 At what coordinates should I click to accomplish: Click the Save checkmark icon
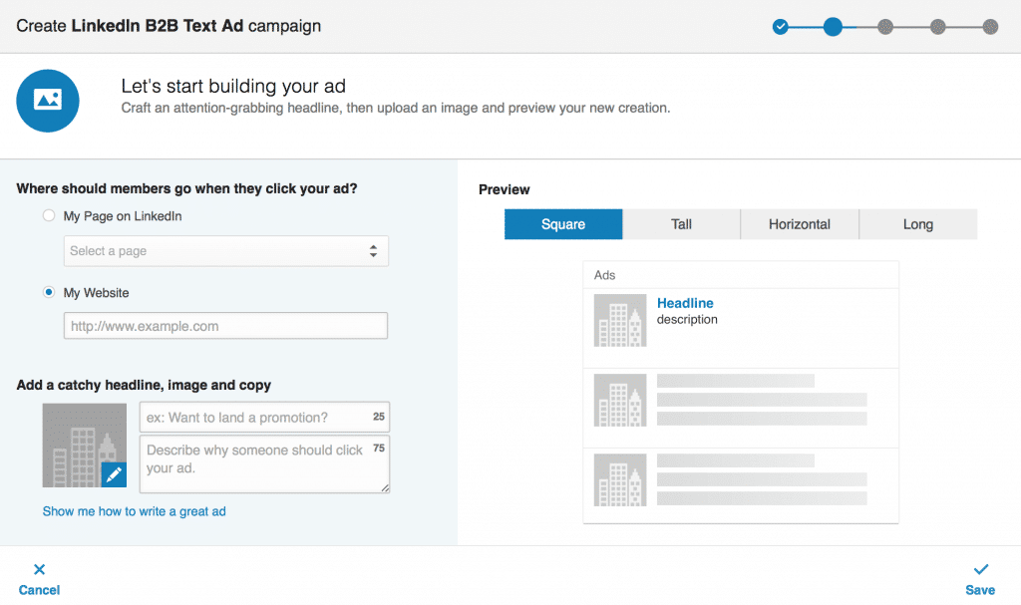click(x=981, y=570)
